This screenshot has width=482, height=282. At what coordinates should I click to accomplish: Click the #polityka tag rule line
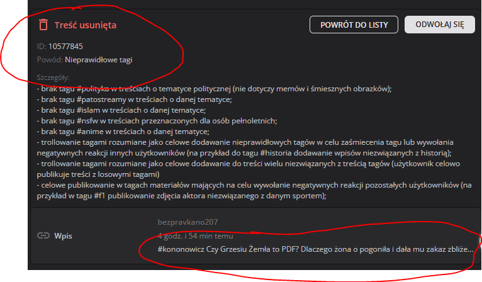pyautogui.click(x=214, y=89)
